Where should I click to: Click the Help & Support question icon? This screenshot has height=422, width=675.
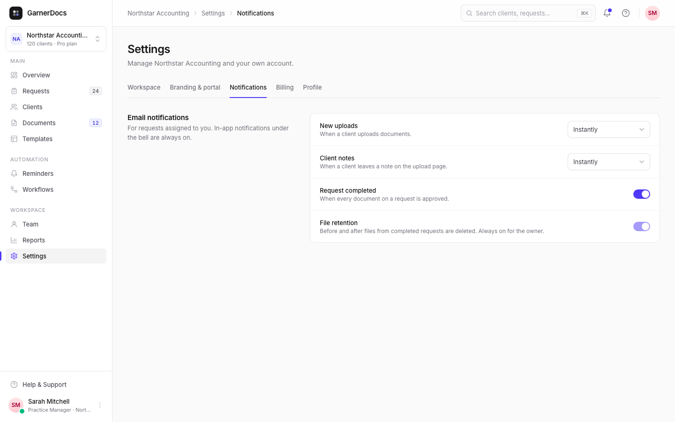point(14,384)
